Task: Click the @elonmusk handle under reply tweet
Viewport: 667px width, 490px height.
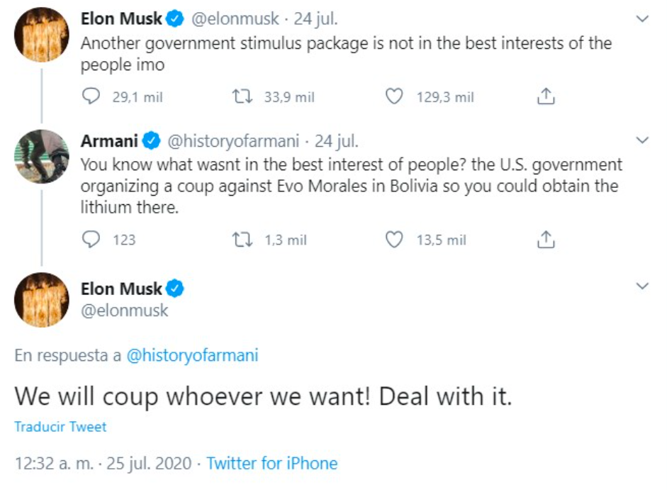Action: click(x=125, y=310)
